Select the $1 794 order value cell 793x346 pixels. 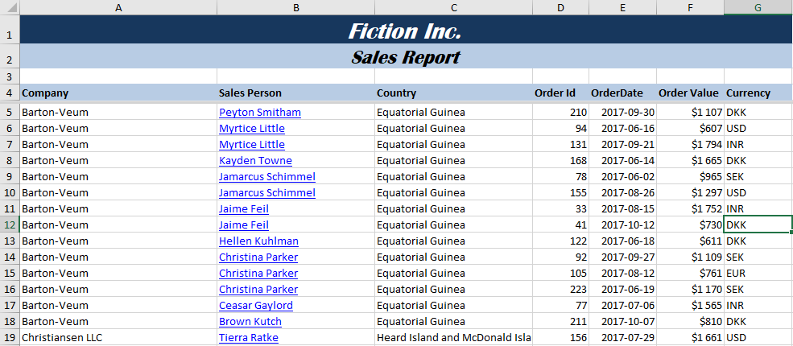coord(689,145)
